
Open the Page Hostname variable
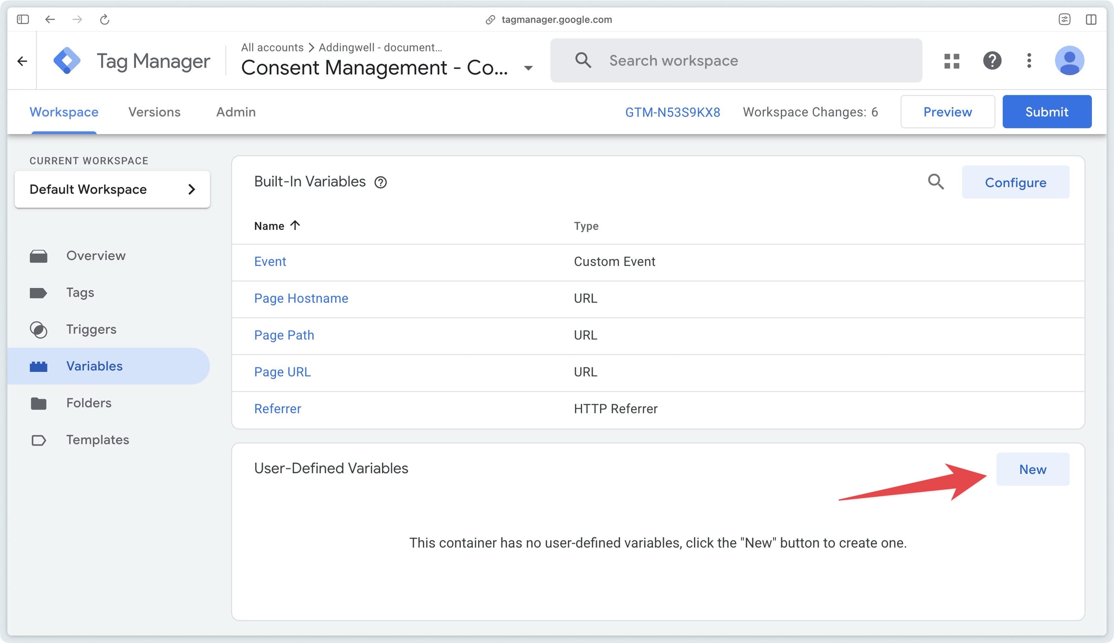click(301, 298)
